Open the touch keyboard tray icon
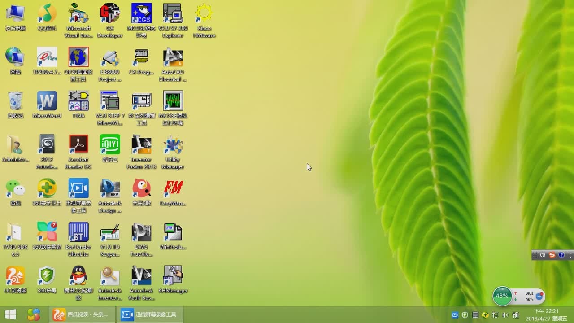The width and height of the screenshot is (574, 323). [475, 315]
